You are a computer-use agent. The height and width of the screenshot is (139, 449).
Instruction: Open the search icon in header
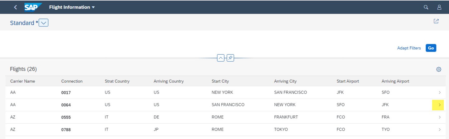coord(426,7)
